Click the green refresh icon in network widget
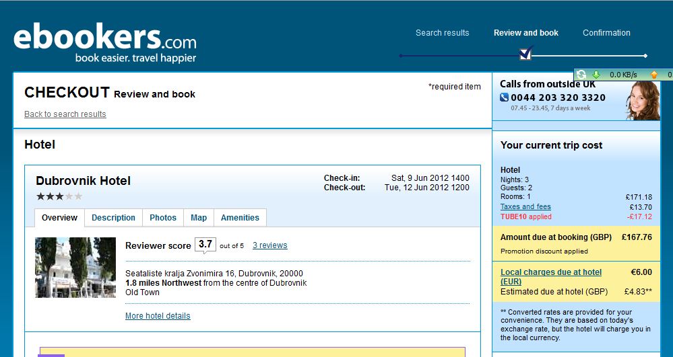The height and width of the screenshot is (357, 673). pyautogui.click(x=581, y=75)
